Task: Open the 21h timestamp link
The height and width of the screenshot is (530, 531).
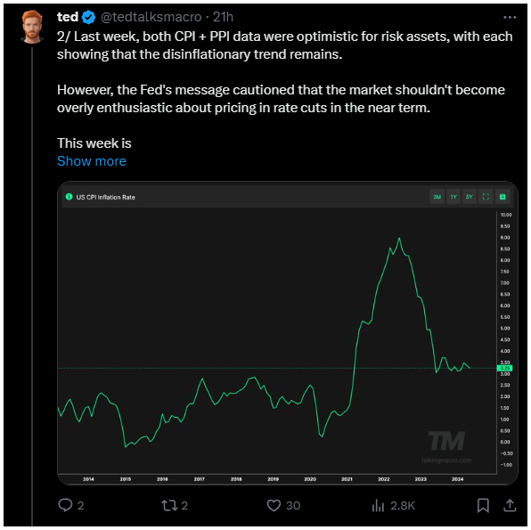Action: click(223, 17)
